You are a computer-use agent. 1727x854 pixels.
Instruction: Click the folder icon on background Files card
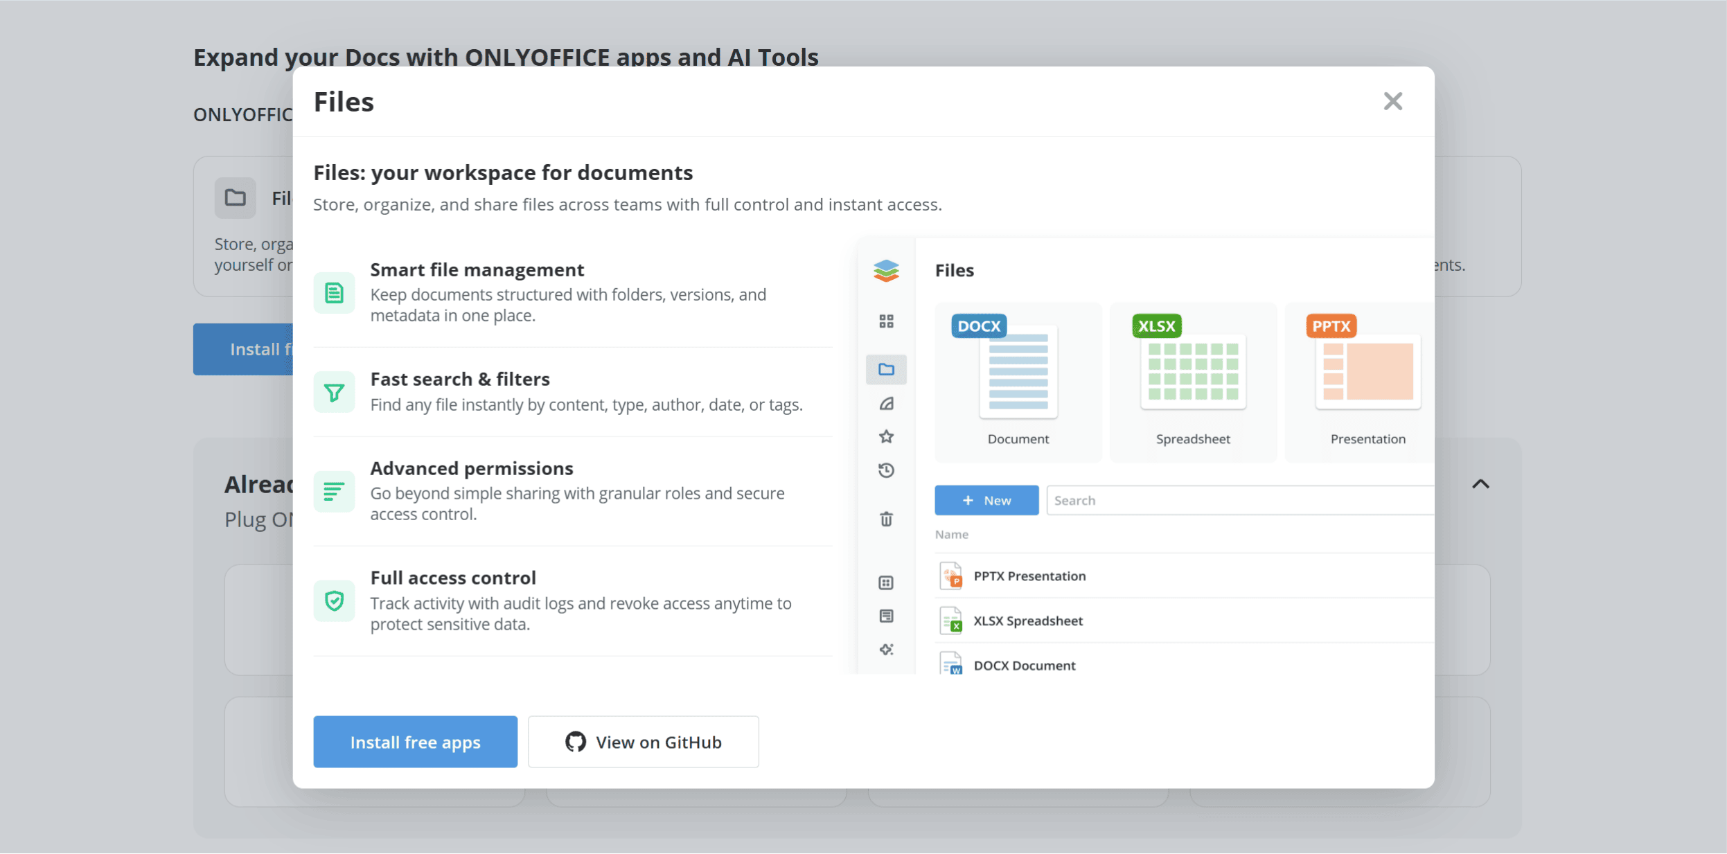[x=235, y=198]
